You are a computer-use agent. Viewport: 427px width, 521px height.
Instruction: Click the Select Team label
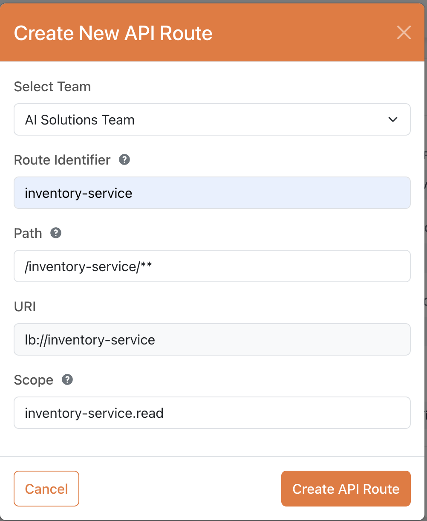[52, 87]
